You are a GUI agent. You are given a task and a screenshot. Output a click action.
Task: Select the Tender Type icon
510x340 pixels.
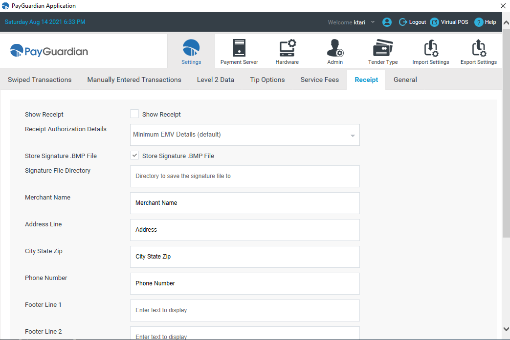(382, 51)
